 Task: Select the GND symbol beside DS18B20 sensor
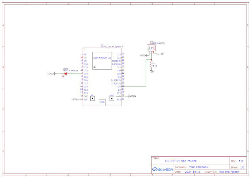143,55
